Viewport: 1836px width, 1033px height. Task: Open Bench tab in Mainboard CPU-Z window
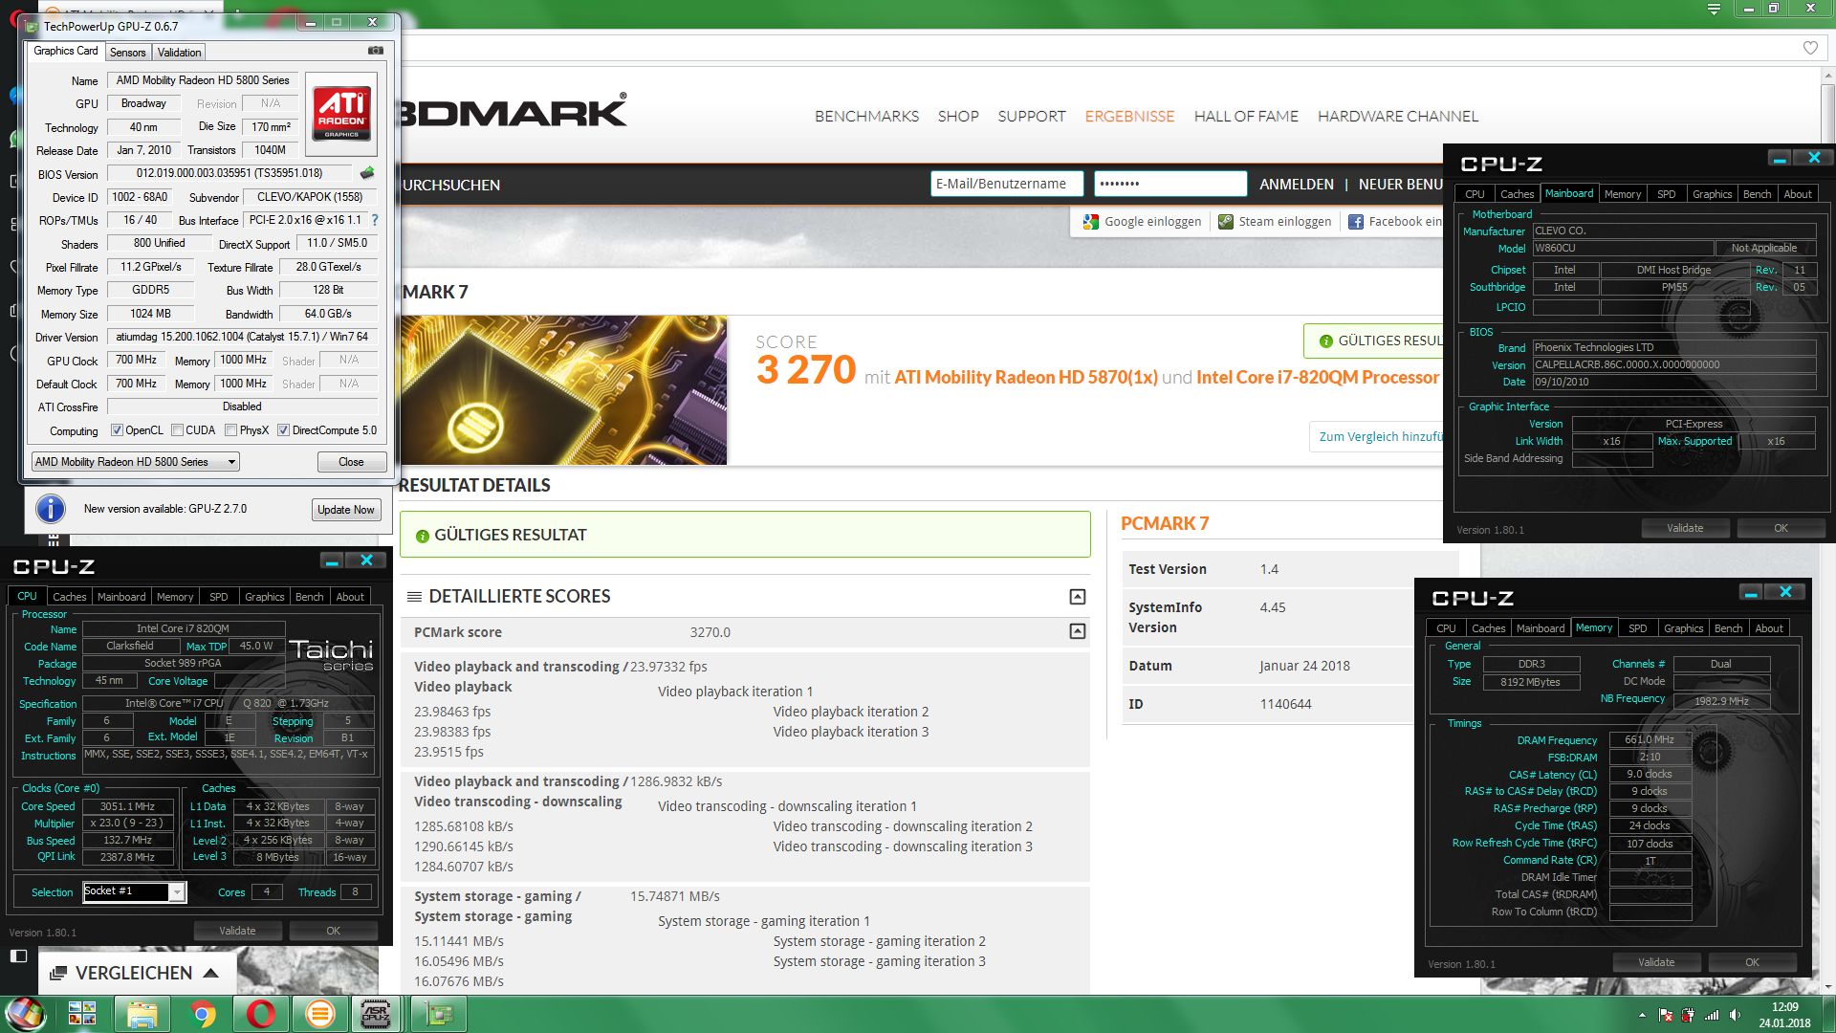click(1757, 194)
